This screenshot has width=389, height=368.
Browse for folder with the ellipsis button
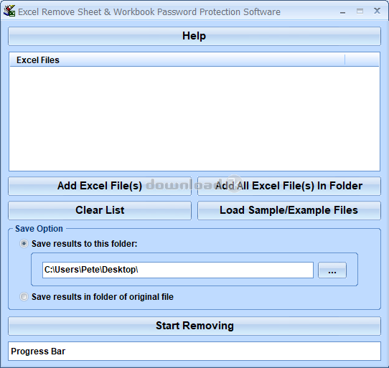tap(332, 270)
